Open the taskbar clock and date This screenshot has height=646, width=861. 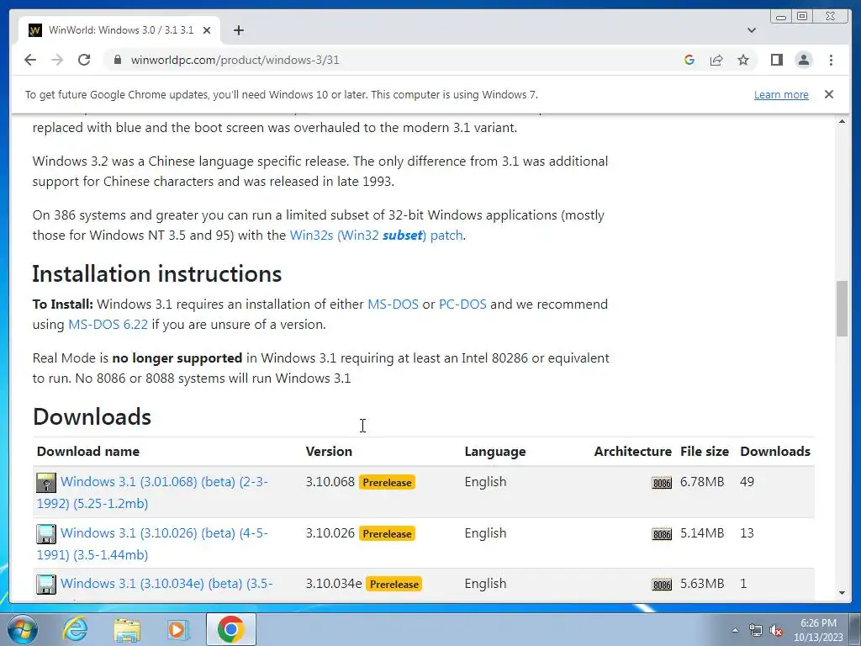click(x=818, y=630)
